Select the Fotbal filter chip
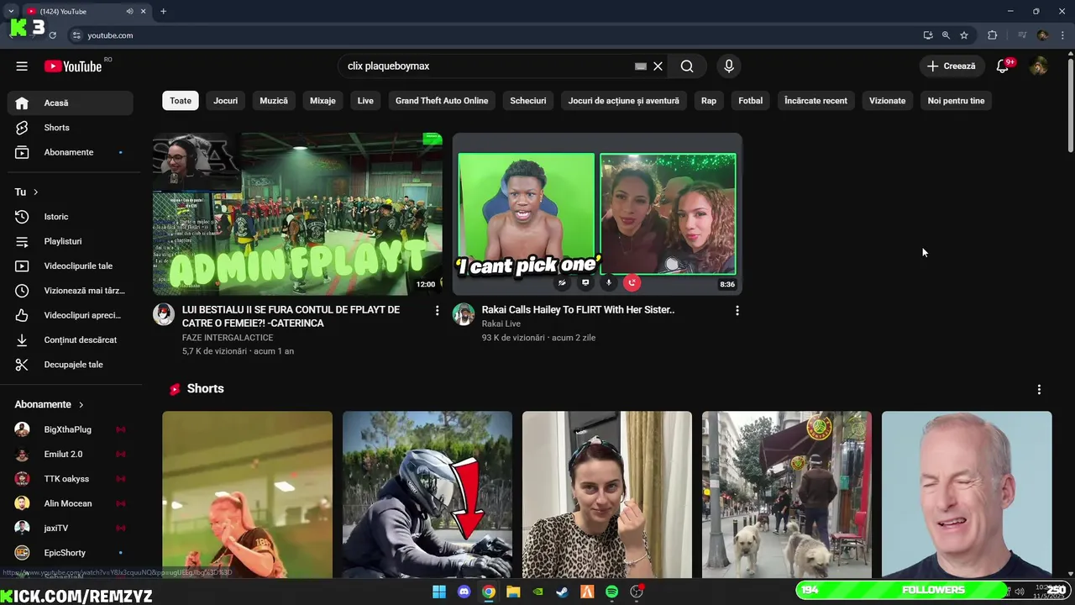 point(751,101)
